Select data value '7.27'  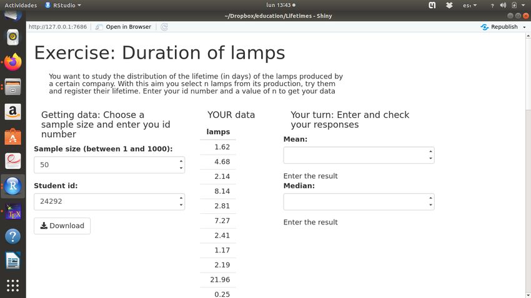[x=222, y=221]
